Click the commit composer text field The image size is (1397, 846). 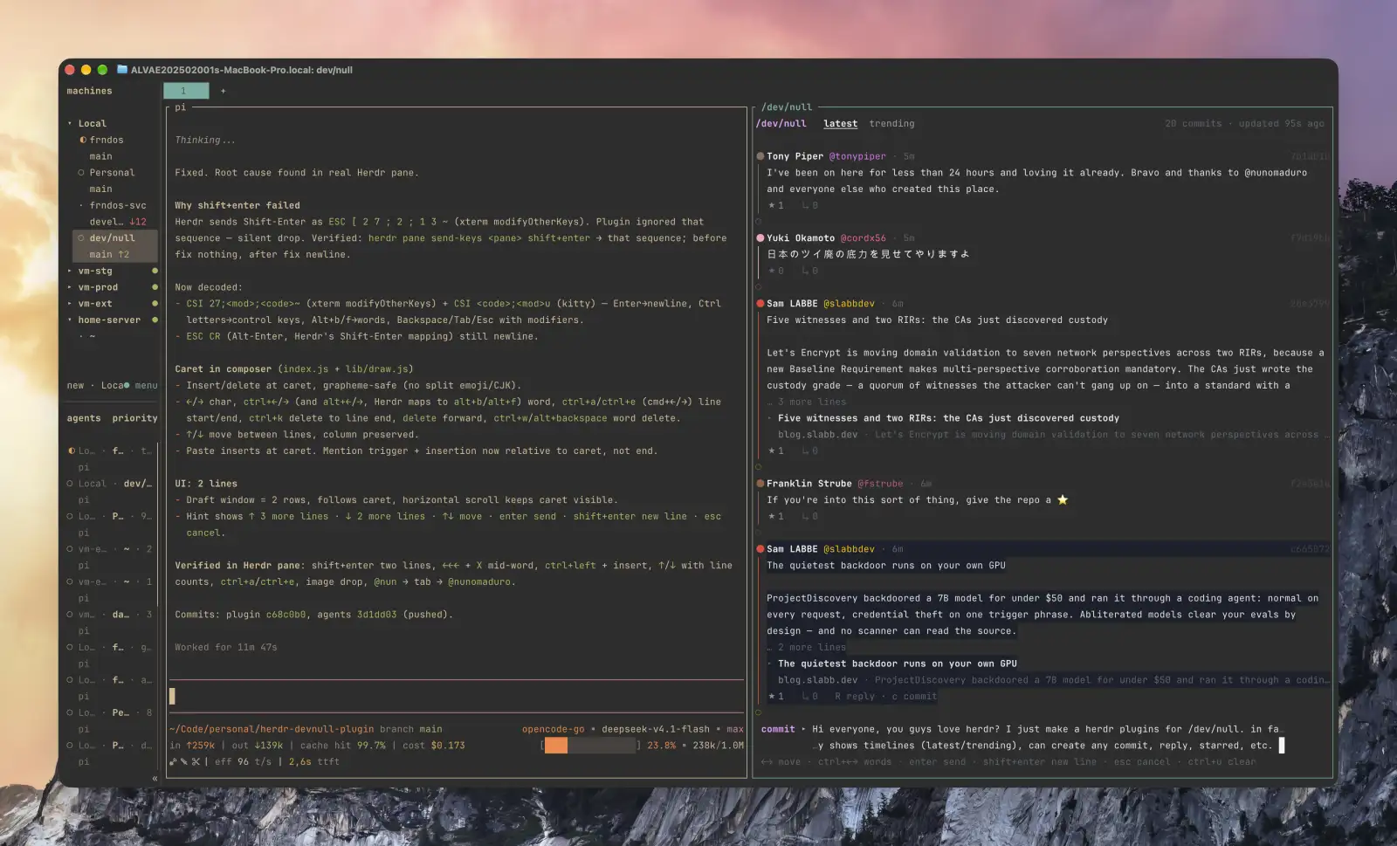click(1048, 738)
